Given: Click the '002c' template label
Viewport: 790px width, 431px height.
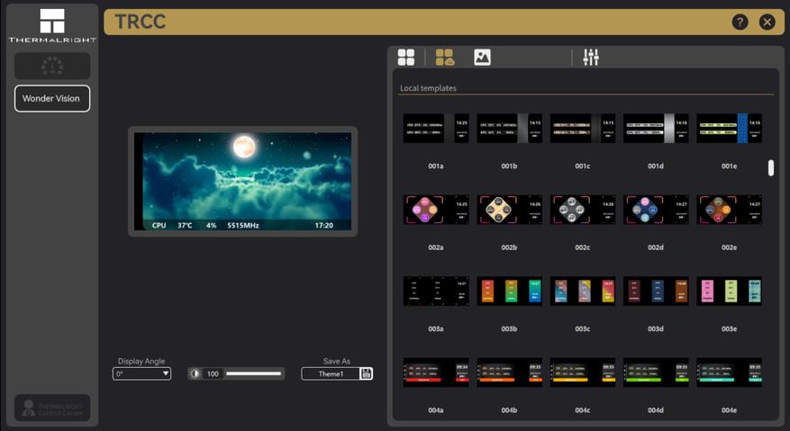Looking at the screenshot, I should tap(583, 247).
